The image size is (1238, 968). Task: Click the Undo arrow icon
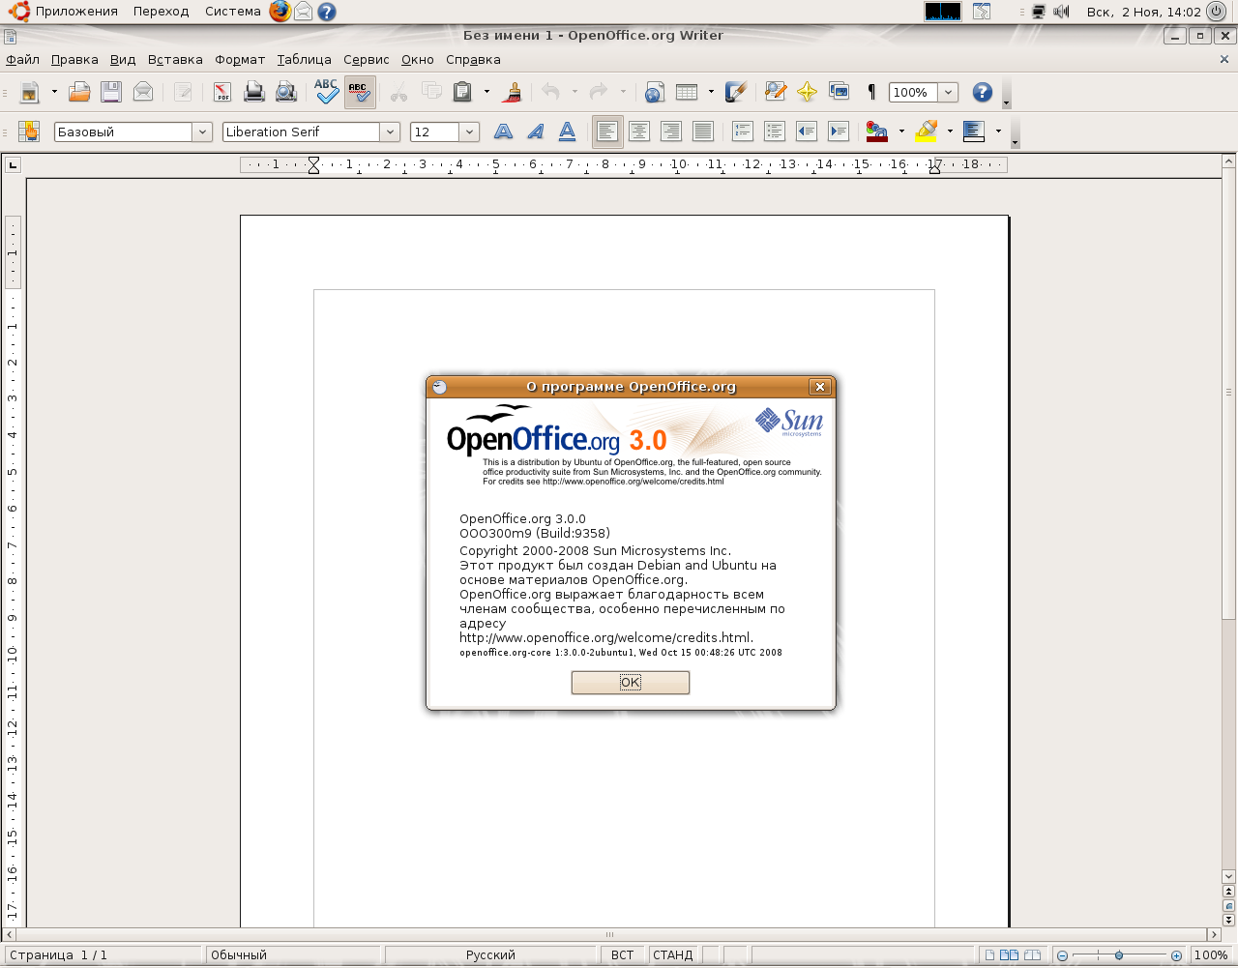[x=550, y=92]
